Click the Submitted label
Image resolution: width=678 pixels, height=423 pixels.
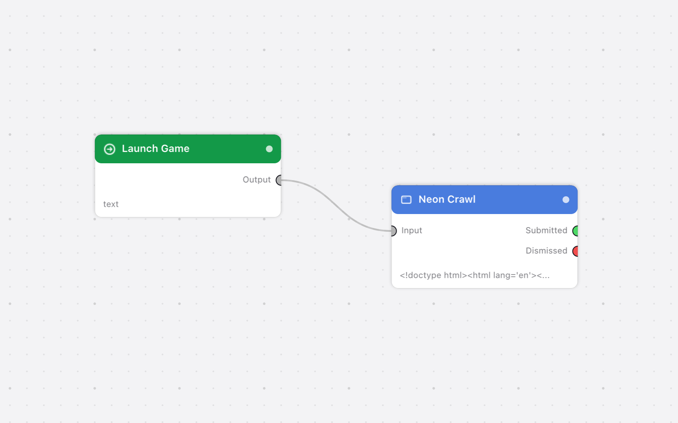pos(546,231)
